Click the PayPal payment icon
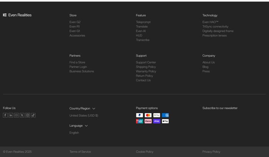Image resolution: width=269 pixels, height=157 pixels. (139, 115)
